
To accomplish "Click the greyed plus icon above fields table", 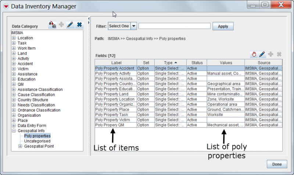I will pyautogui.click(x=271, y=54).
